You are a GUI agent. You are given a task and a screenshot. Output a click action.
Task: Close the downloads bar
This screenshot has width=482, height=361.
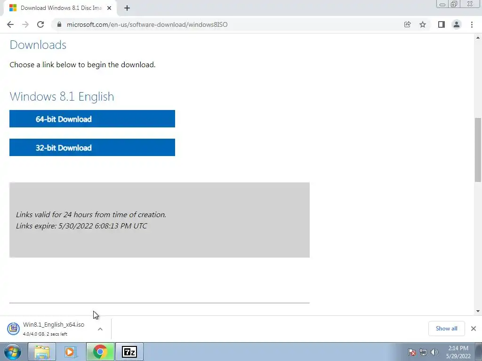(x=474, y=329)
